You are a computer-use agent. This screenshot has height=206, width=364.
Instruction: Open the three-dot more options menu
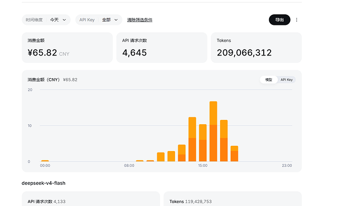click(x=296, y=20)
